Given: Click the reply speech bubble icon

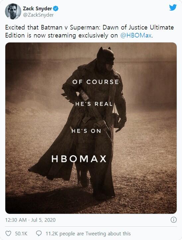Looking at the screenshot, I should tap(39, 233).
